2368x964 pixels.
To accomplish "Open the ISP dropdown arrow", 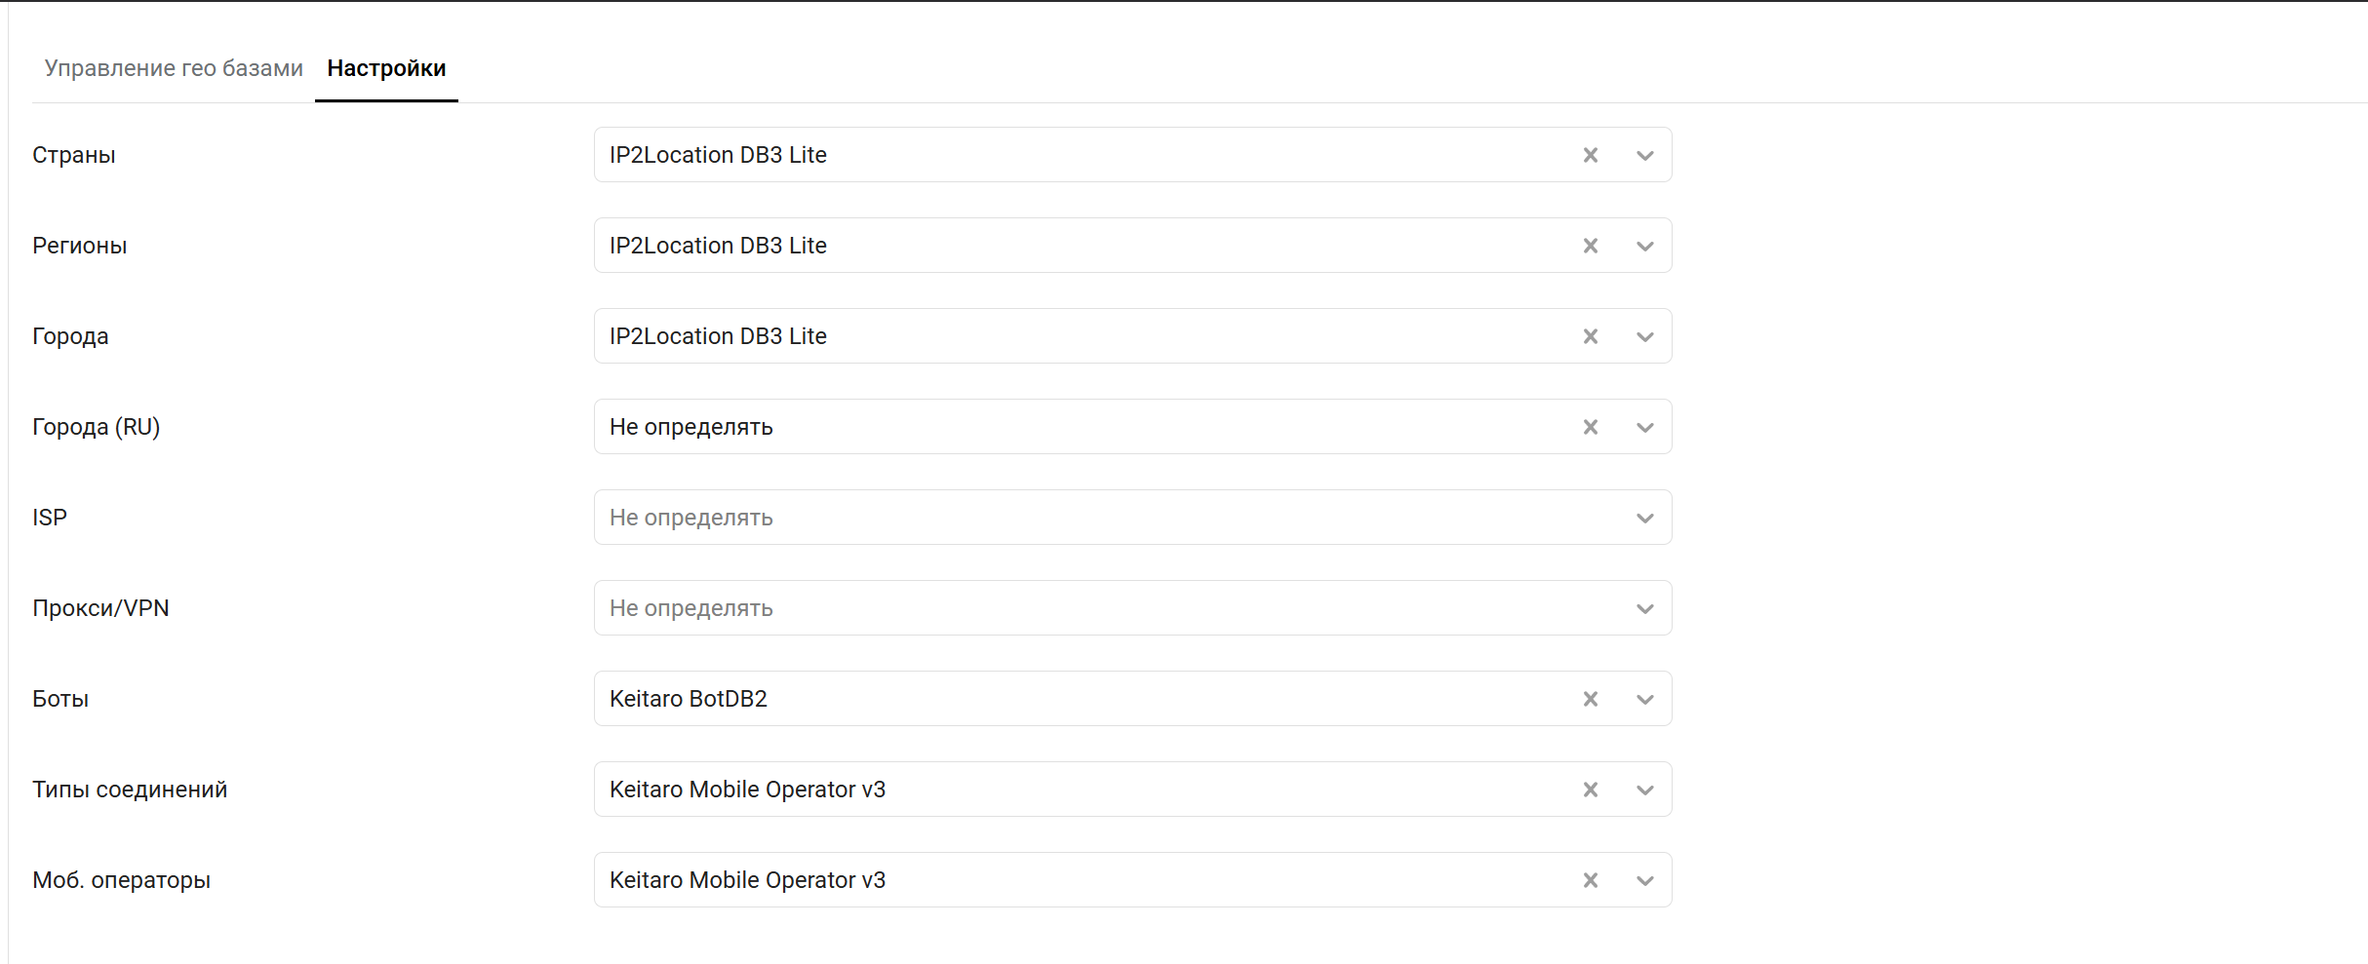I will click(x=1644, y=519).
